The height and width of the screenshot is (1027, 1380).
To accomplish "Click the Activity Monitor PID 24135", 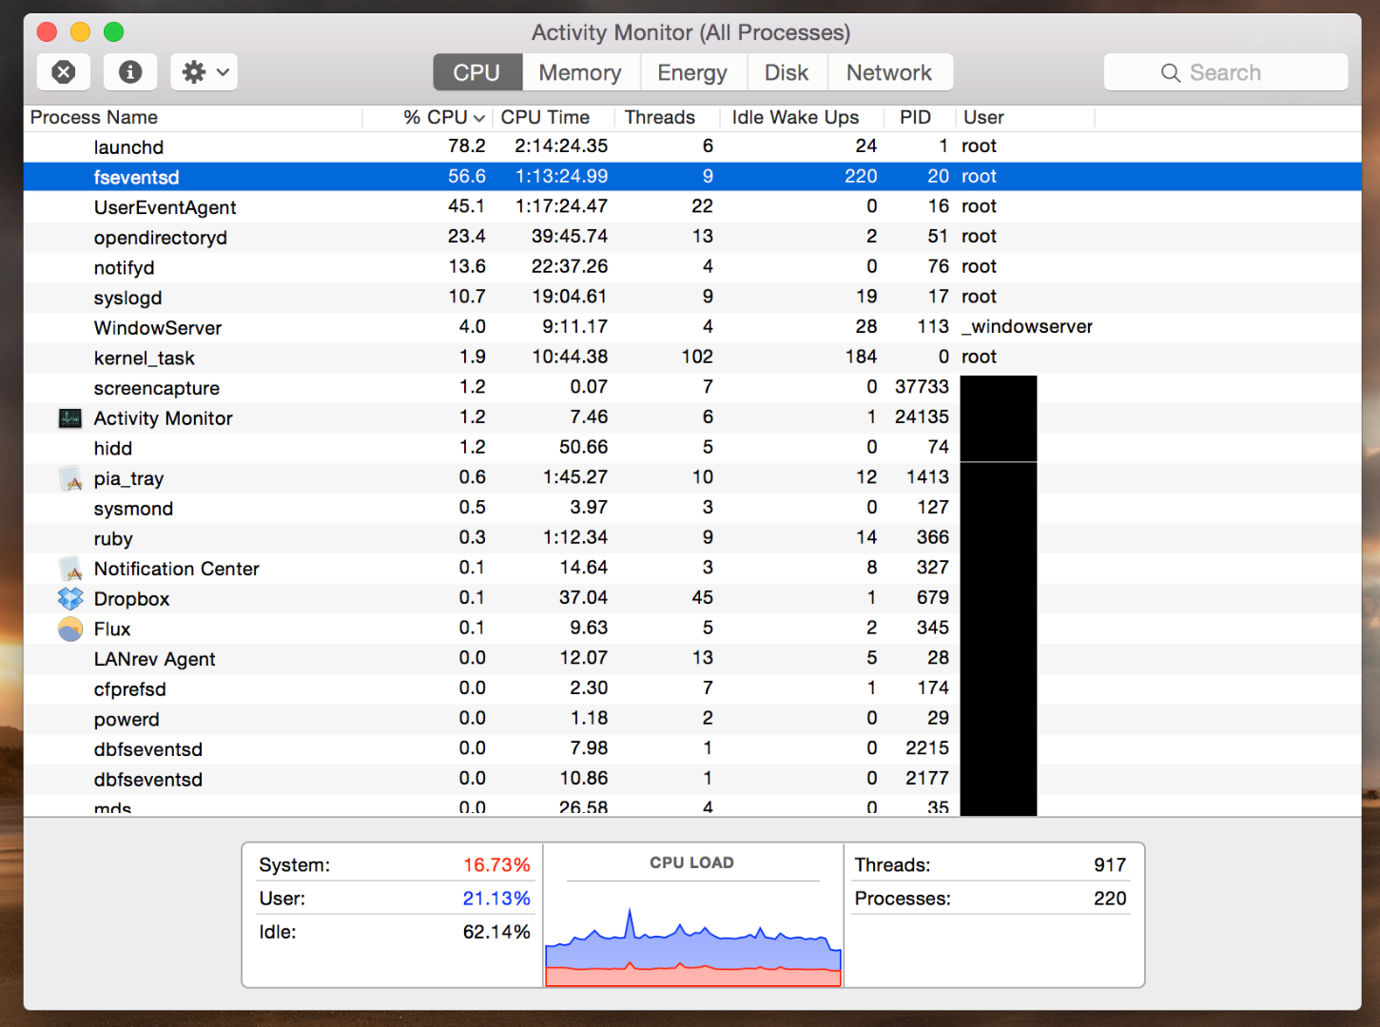I will [922, 417].
